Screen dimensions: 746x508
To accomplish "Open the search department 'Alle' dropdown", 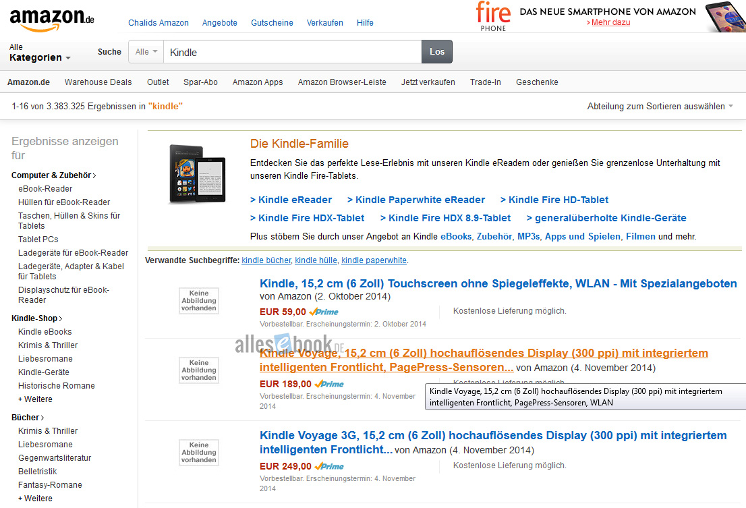I will pos(146,52).
